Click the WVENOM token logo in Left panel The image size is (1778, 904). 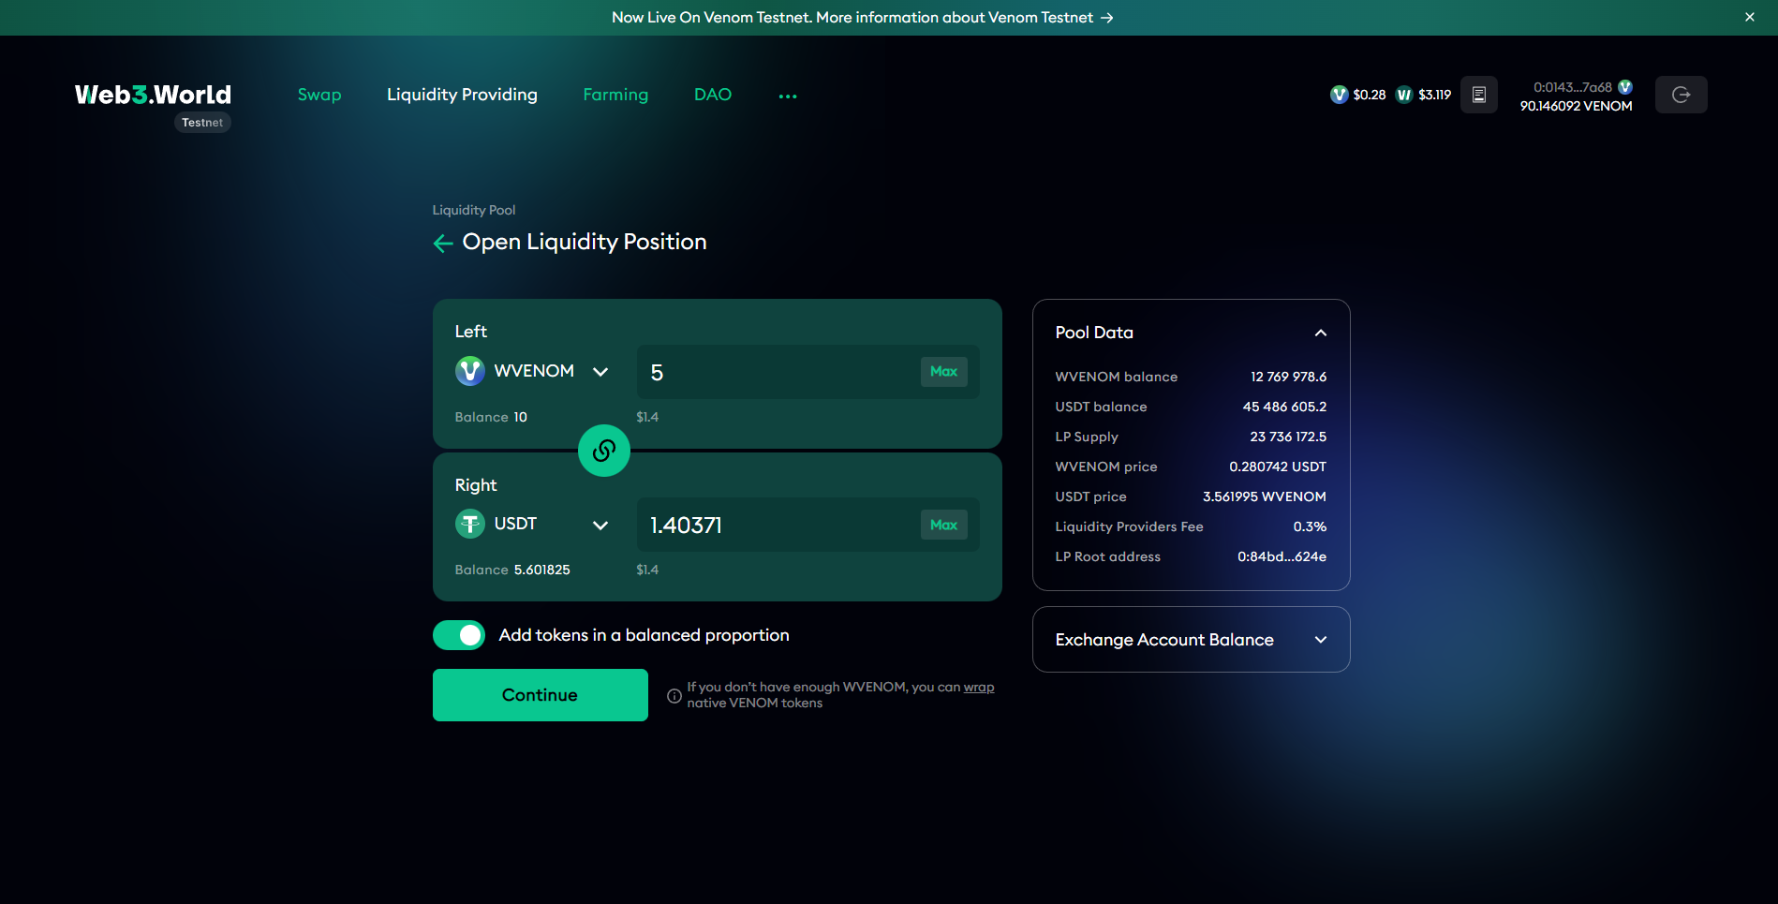470,371
